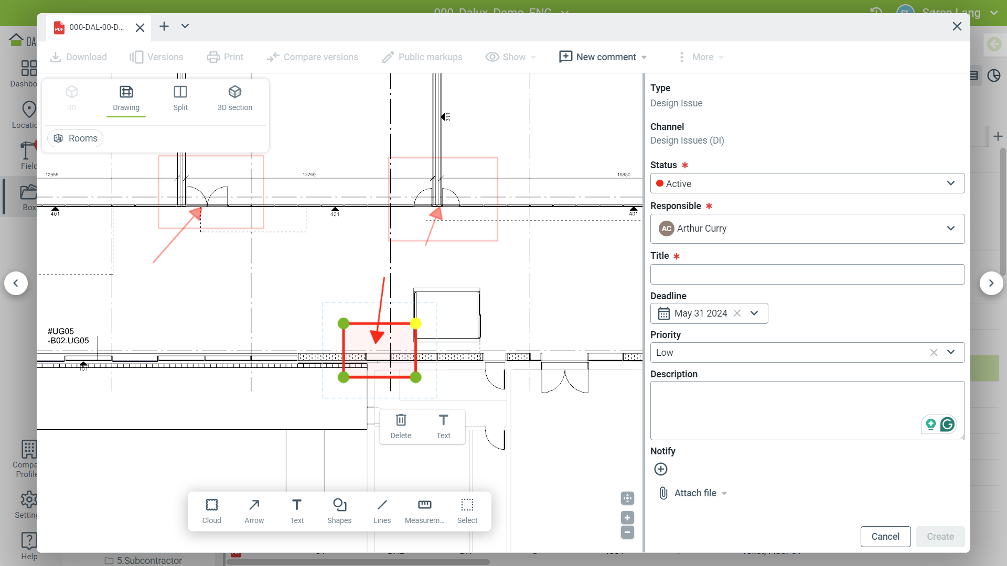Click the Description text area
The image size is (1007, 566).
807,411
